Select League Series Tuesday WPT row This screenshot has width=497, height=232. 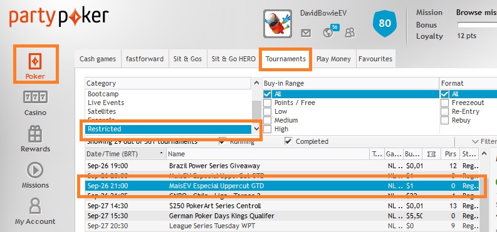(x=282, y=226)
